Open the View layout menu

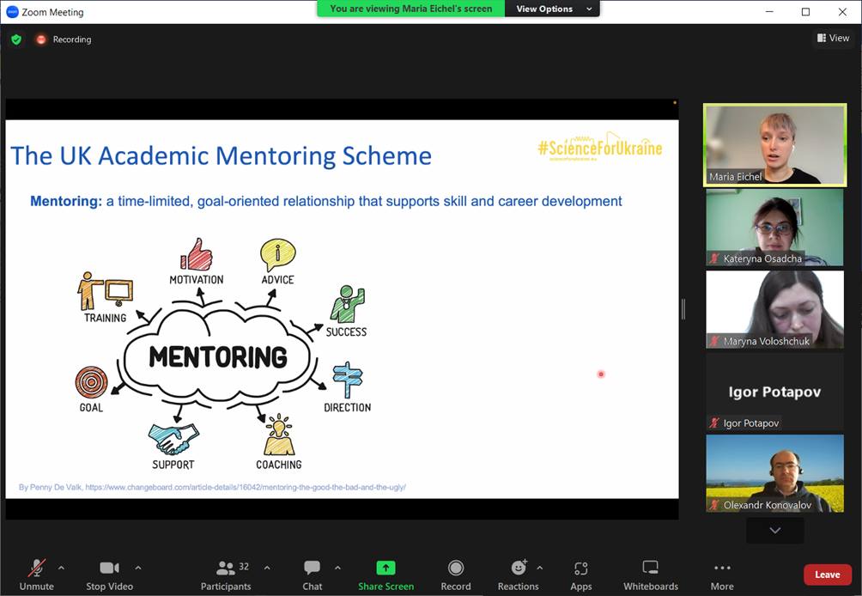click(833, 38)
